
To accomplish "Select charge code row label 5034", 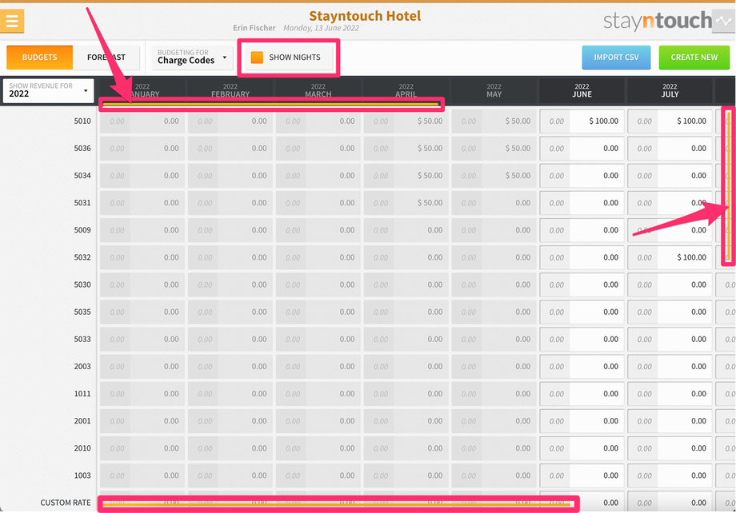I will click(x=82, y=175).
